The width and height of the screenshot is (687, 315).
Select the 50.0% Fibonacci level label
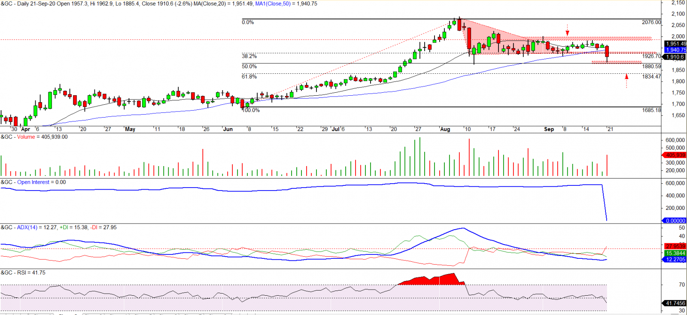[249, 67]
